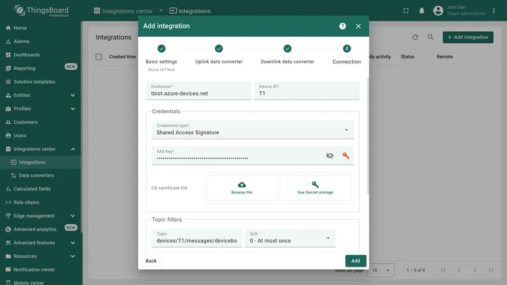Select Integrations sidebar item
Screen dimensions: 507x285
tap(41, 162)
